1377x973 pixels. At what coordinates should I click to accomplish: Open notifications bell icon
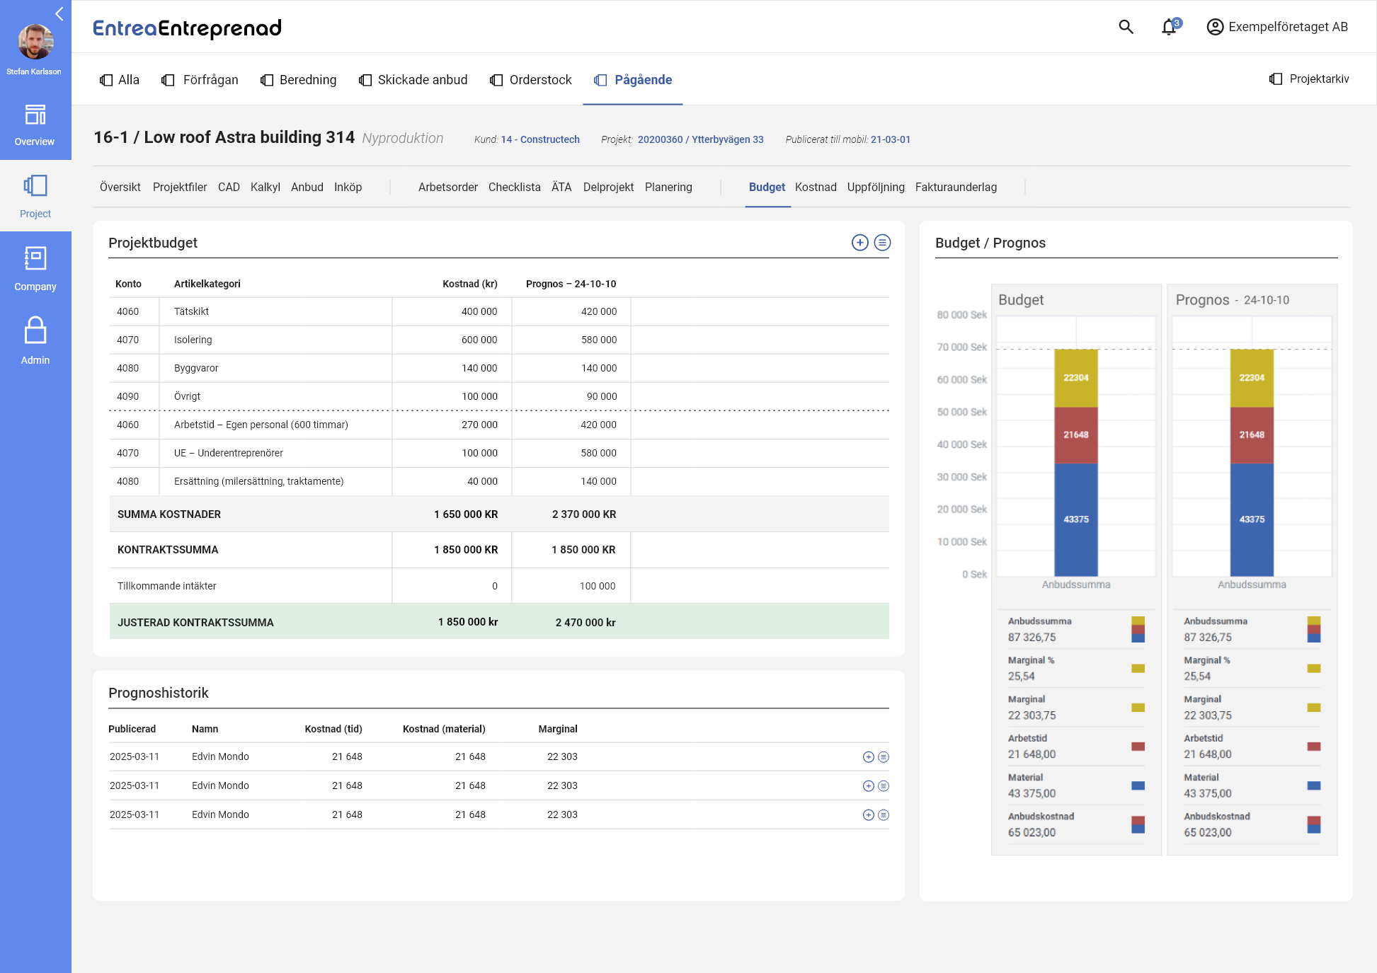[1169, 27]
